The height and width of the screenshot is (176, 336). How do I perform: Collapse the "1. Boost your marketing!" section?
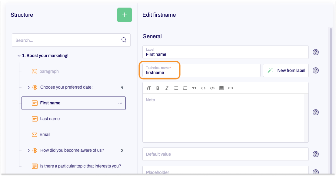[x=19, y=56]
